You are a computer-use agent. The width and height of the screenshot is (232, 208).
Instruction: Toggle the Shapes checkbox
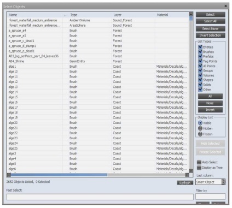click(x=200, y=80)
